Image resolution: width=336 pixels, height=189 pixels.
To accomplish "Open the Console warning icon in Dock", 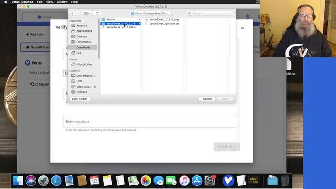I will tap(254, 181).
